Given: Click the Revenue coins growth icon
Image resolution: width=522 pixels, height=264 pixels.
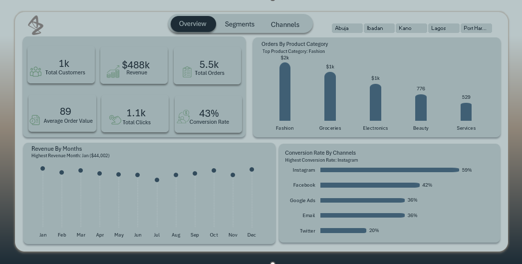Looking at the screenshot, I should click(x=113, y=72).
